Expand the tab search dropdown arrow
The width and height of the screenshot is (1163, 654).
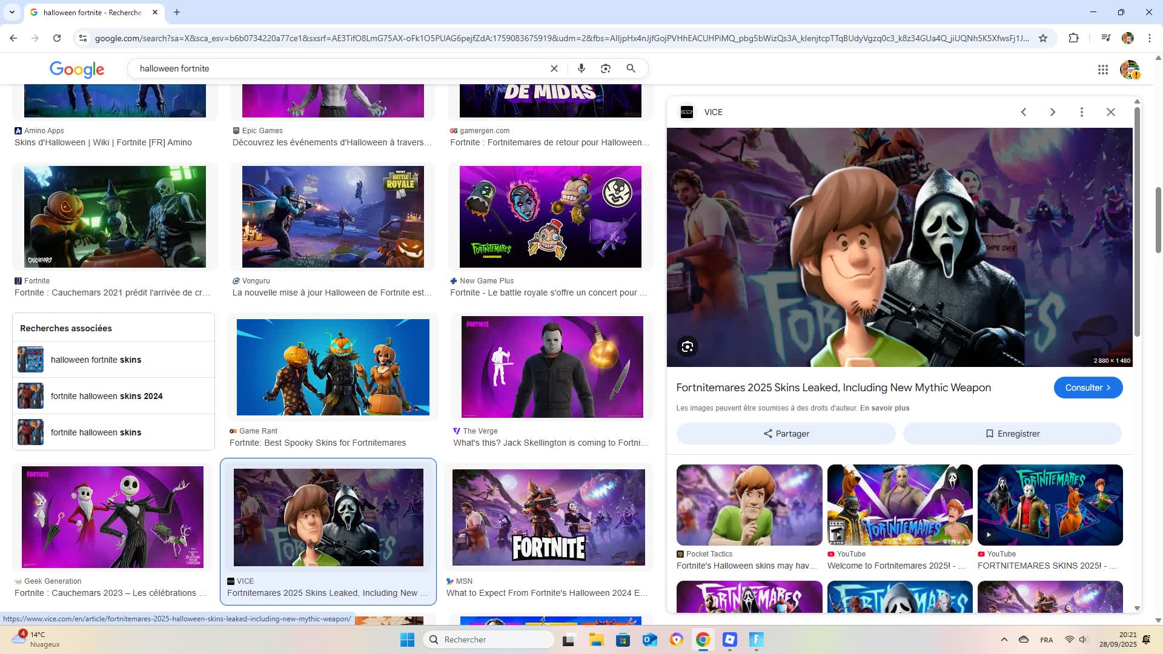[x=12, y=12]
